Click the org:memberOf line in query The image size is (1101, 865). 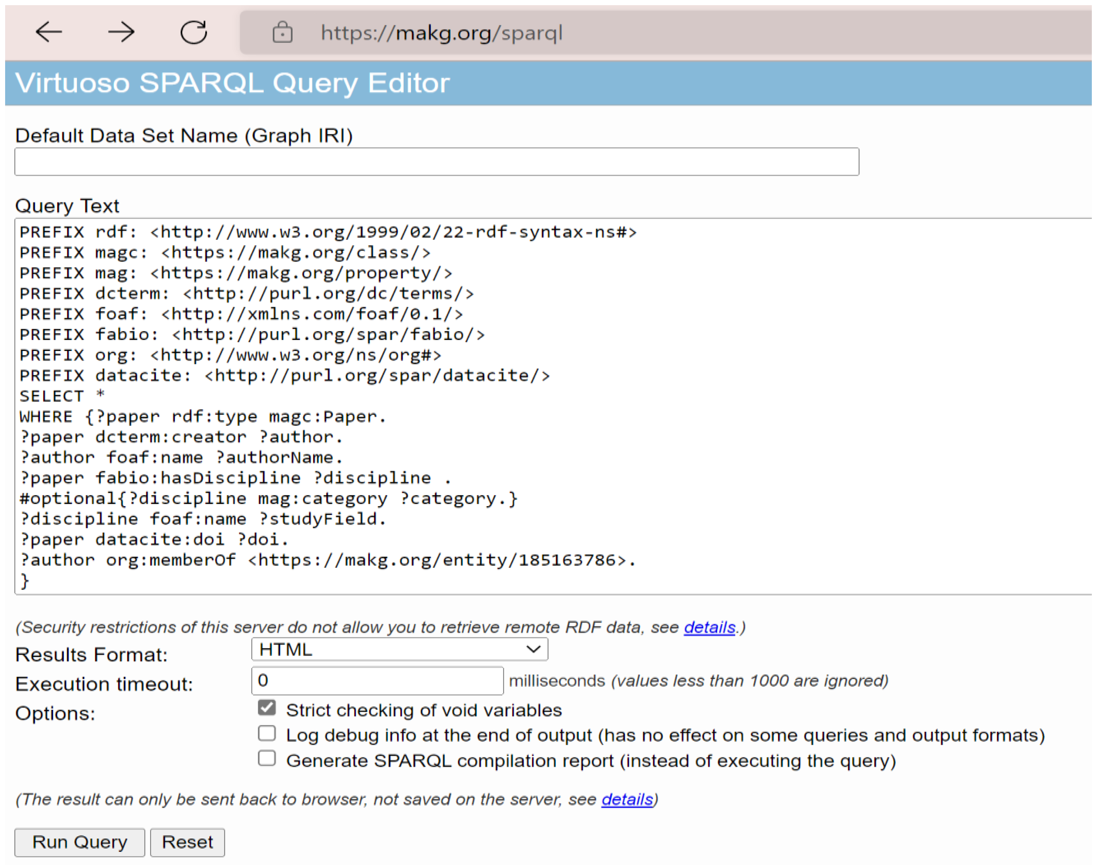(x=327, y=560)
